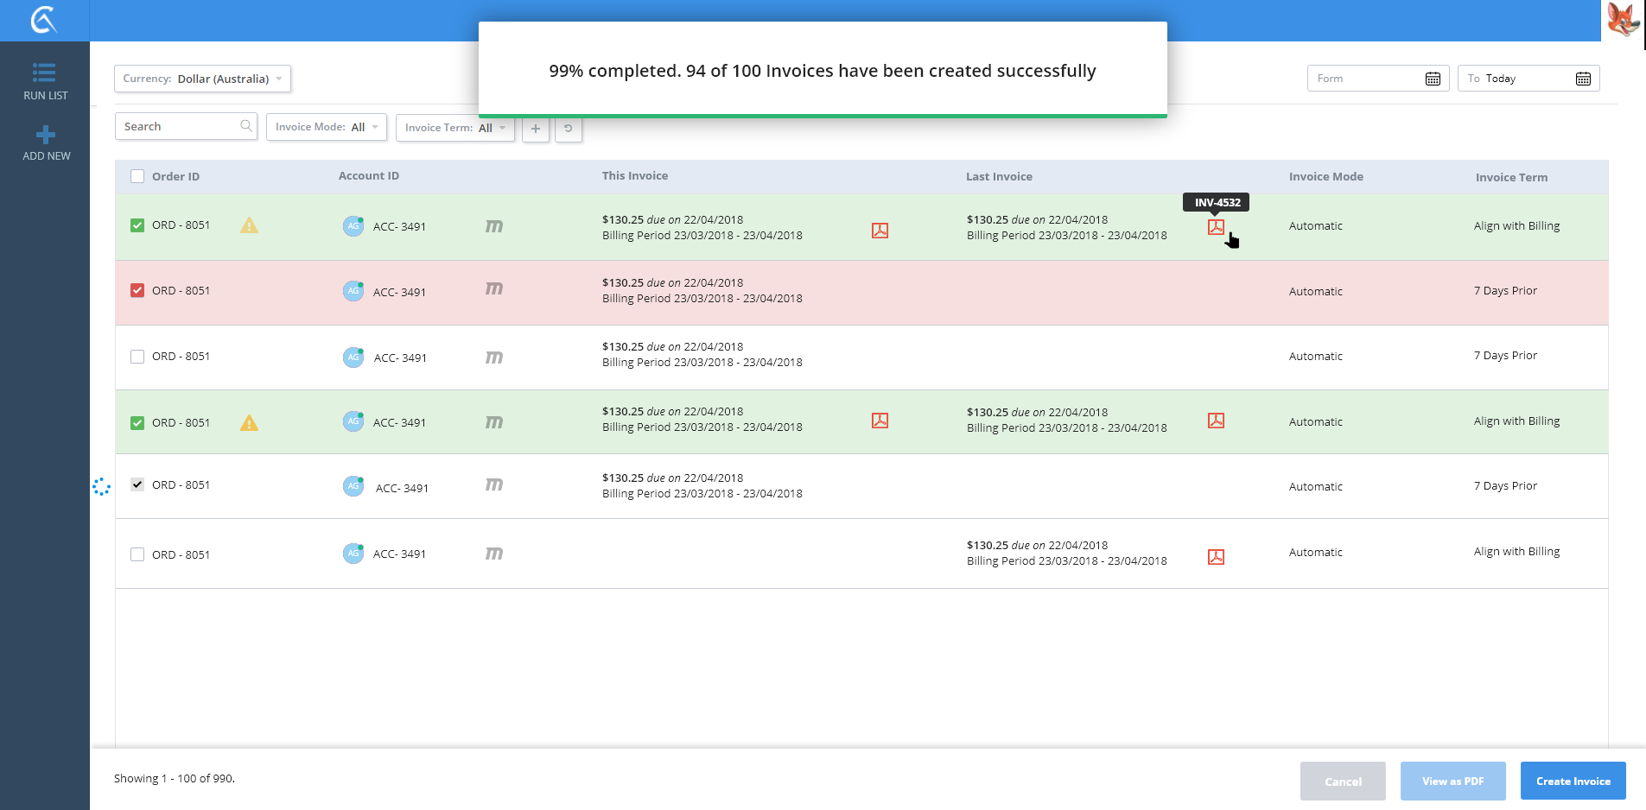Click the add filter plus icon
The width and height of the screenshot is (1646, 810).
536,129
